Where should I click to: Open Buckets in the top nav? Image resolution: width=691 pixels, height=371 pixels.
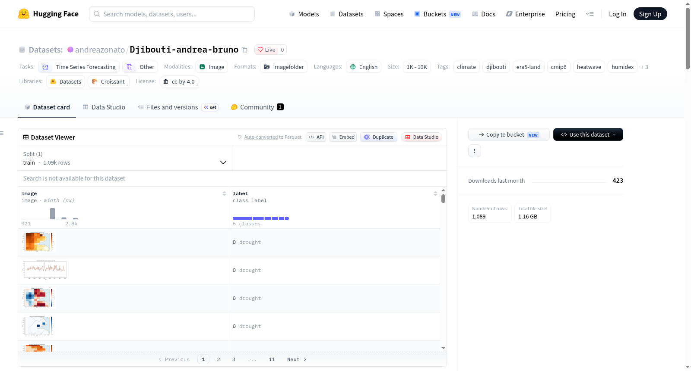coord(437,14)
